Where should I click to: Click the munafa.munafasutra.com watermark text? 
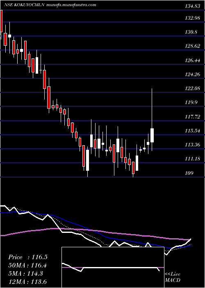pyautogui.click(x=71, y=5)
